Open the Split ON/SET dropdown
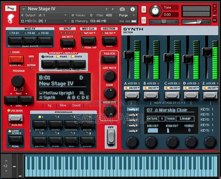 (68, 37)
